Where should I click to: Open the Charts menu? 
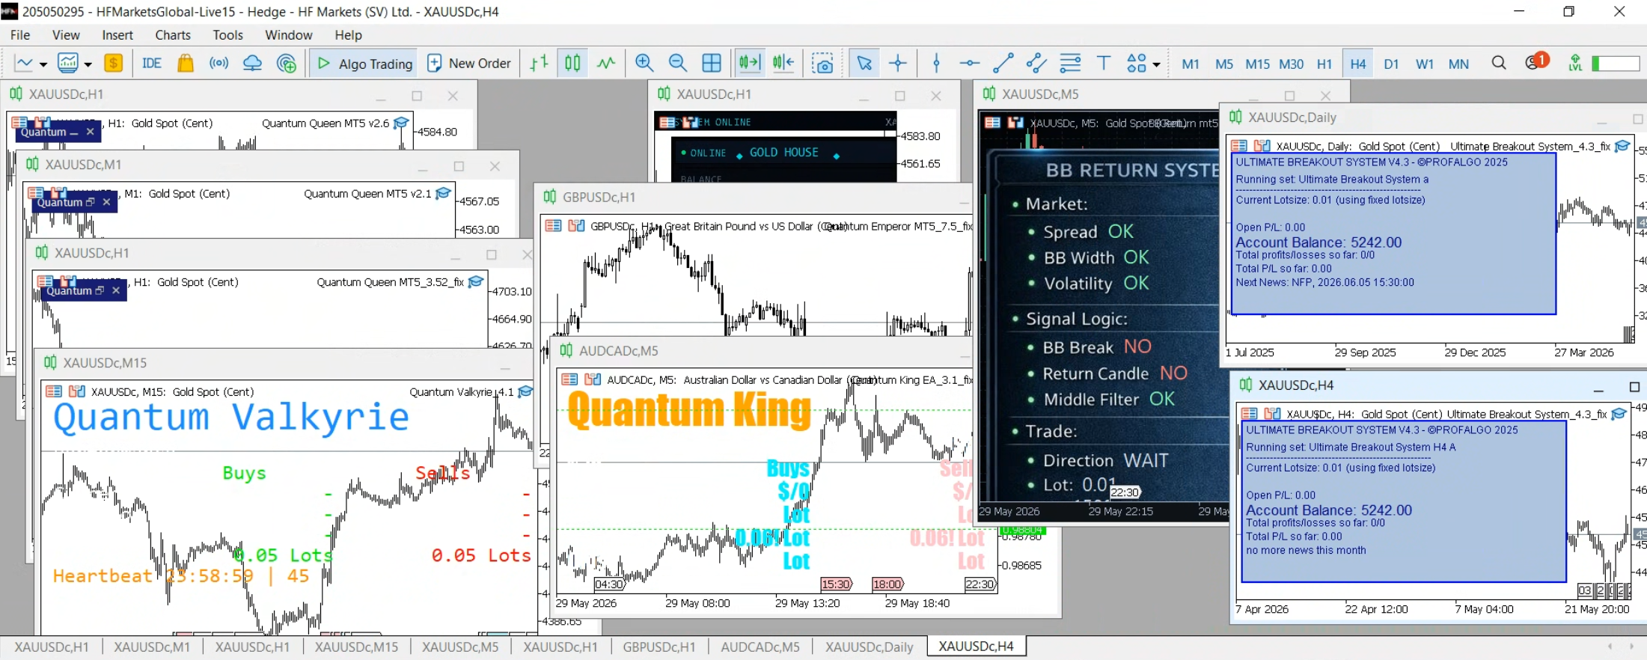click(x=173, y=35)
